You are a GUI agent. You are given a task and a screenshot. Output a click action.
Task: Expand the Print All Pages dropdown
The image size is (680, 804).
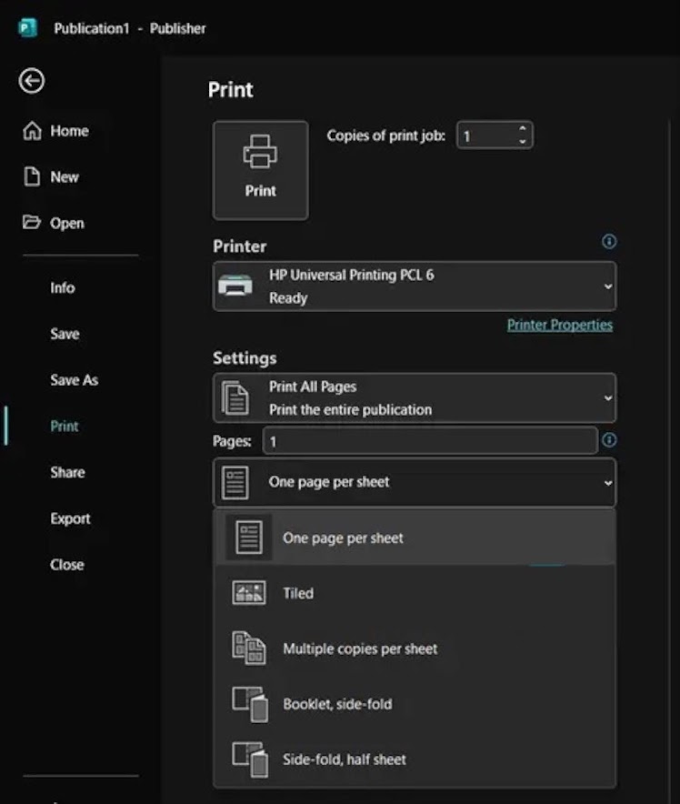click(x=415, y=397)
